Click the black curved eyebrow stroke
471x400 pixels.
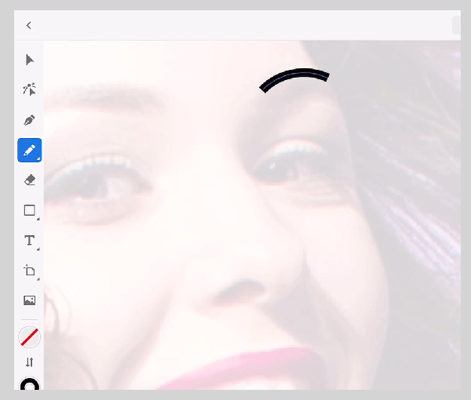coord(294,75)
